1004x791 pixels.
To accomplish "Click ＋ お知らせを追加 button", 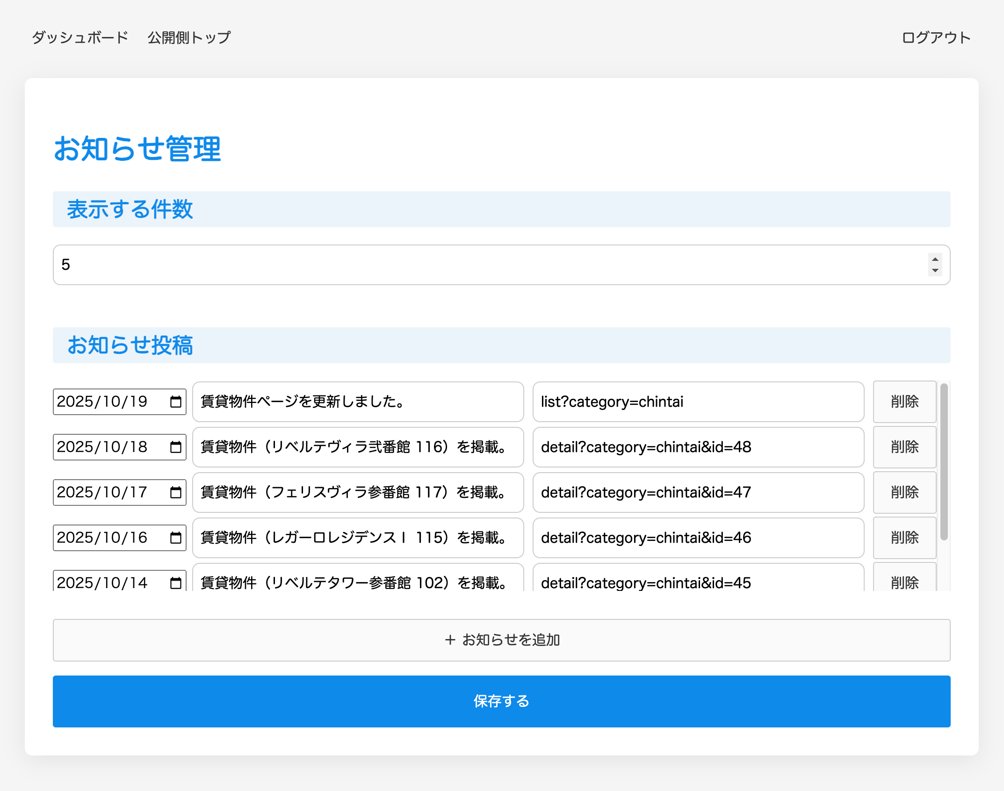I will [501, 640].
